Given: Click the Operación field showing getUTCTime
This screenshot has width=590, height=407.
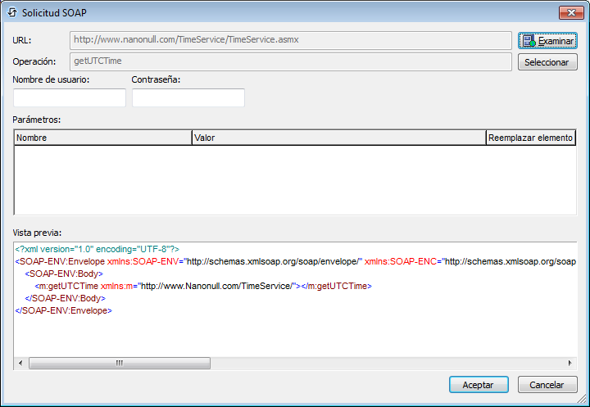Looking at the screenshot, I should coord(290,61).
